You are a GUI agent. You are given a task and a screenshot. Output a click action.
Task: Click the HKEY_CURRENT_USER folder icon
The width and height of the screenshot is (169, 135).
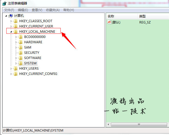(16, 26)
